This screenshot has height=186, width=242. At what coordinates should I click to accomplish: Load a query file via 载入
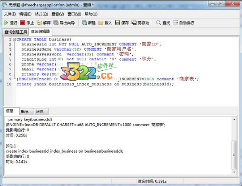pyautogui.click(x=105, y=23)
